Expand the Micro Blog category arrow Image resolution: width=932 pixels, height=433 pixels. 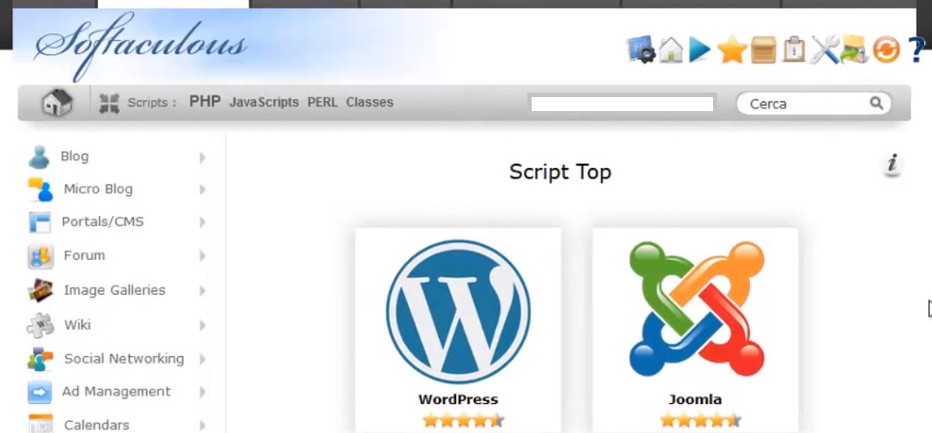[202, 190]
